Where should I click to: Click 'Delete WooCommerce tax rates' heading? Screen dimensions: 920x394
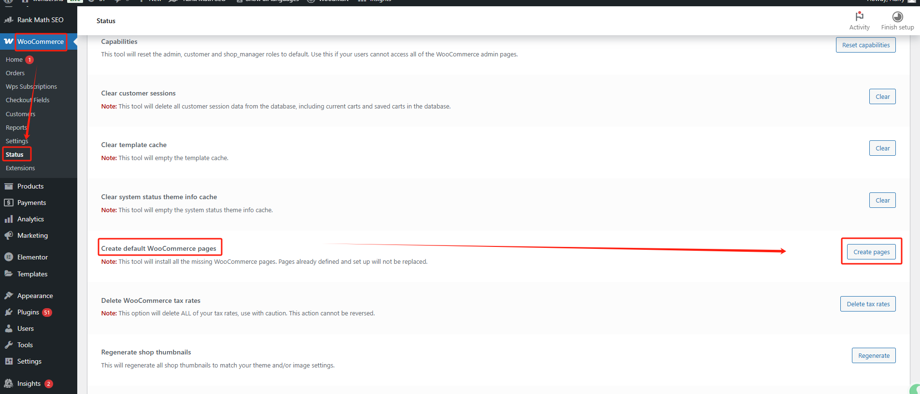coord(151,300)
